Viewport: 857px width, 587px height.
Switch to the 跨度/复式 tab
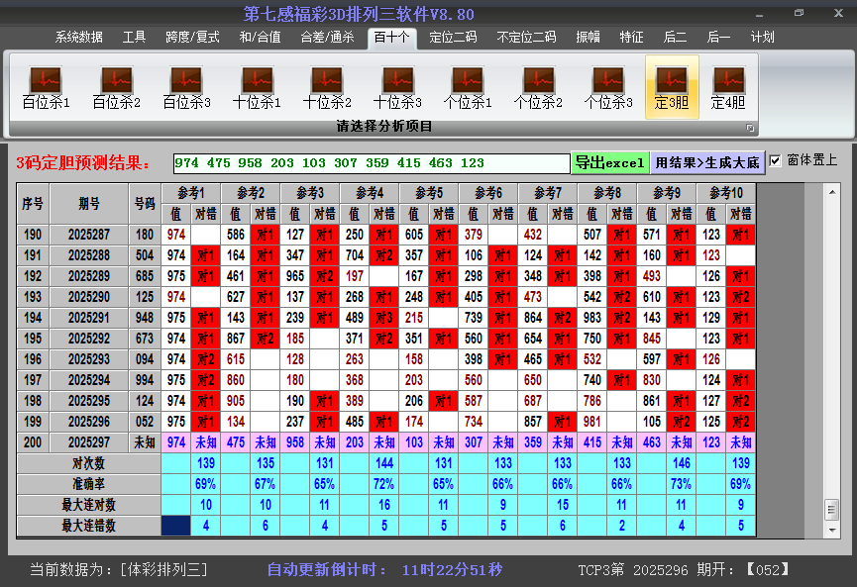click(192, 38)
